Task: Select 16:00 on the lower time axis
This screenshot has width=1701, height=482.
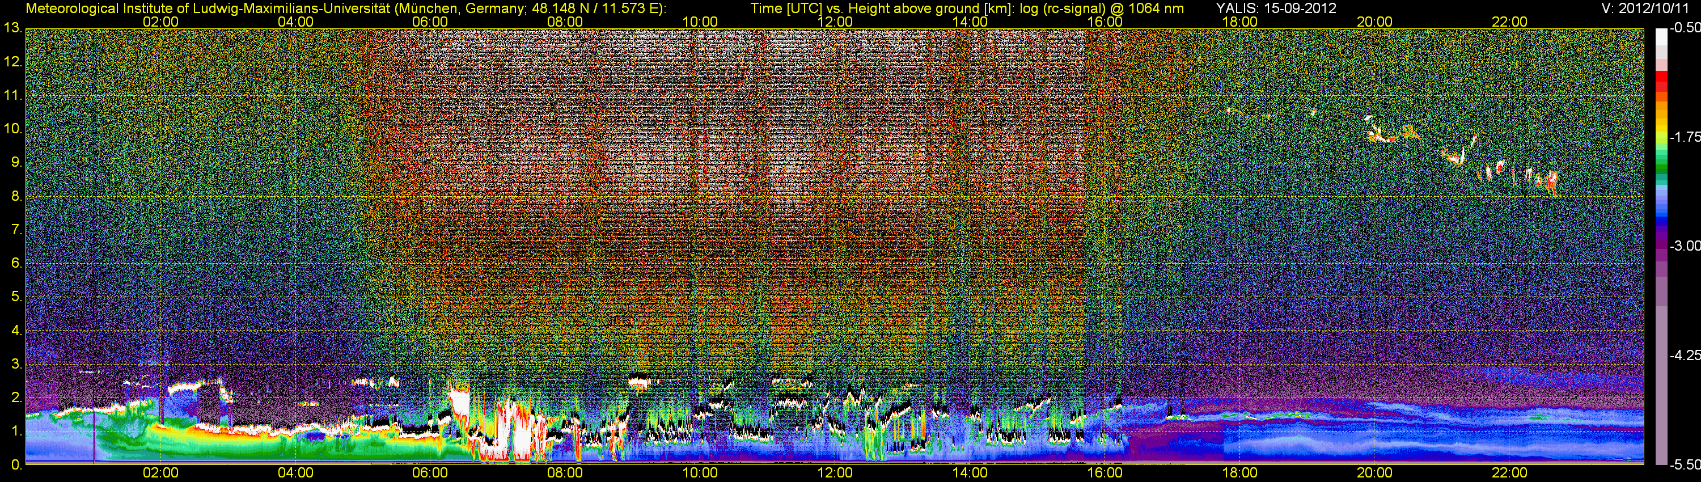Action: [x=1105, y=473]
